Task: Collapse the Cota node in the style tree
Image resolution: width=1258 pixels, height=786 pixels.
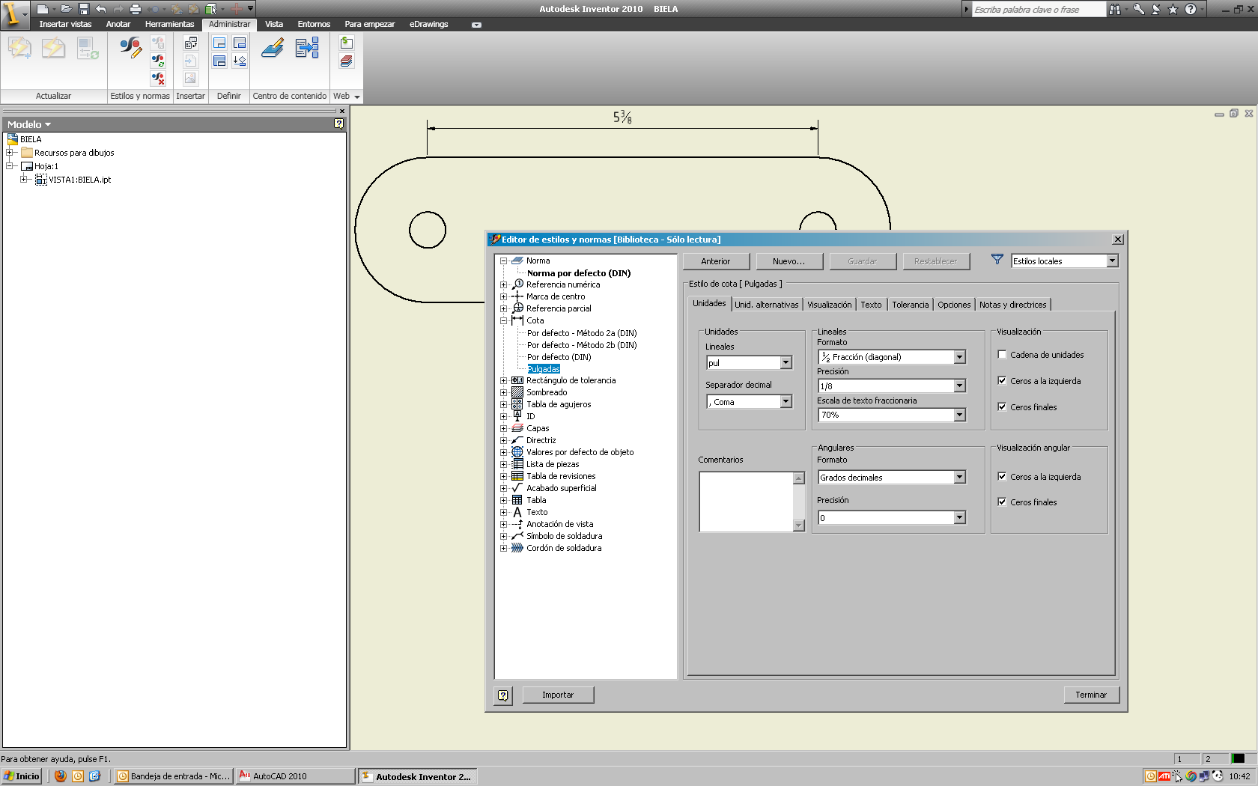Action: tap(504, 320)
